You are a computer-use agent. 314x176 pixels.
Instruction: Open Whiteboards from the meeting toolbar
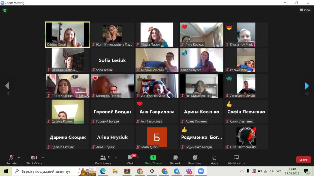coord(236,159)
